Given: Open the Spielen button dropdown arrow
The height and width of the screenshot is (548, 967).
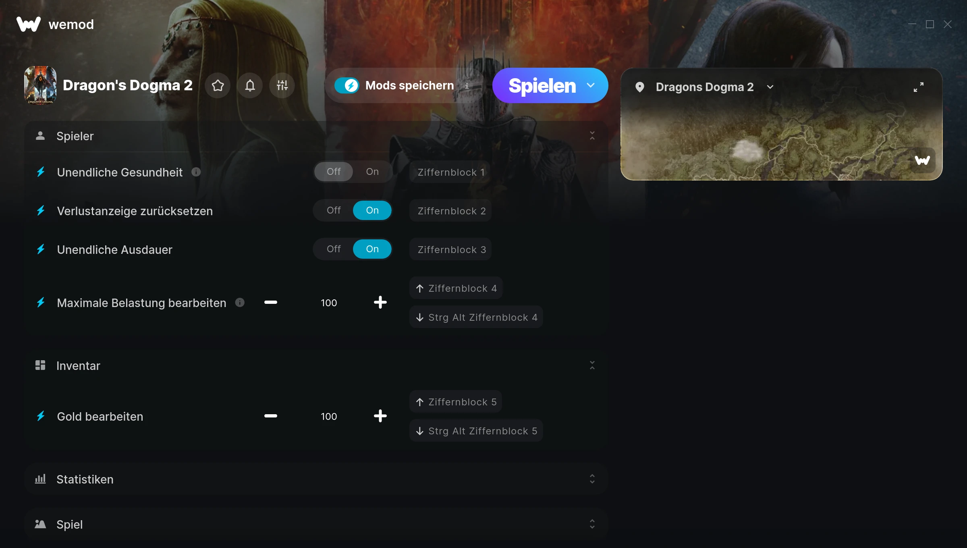Looking at the screenshot, I should point(591,85).
